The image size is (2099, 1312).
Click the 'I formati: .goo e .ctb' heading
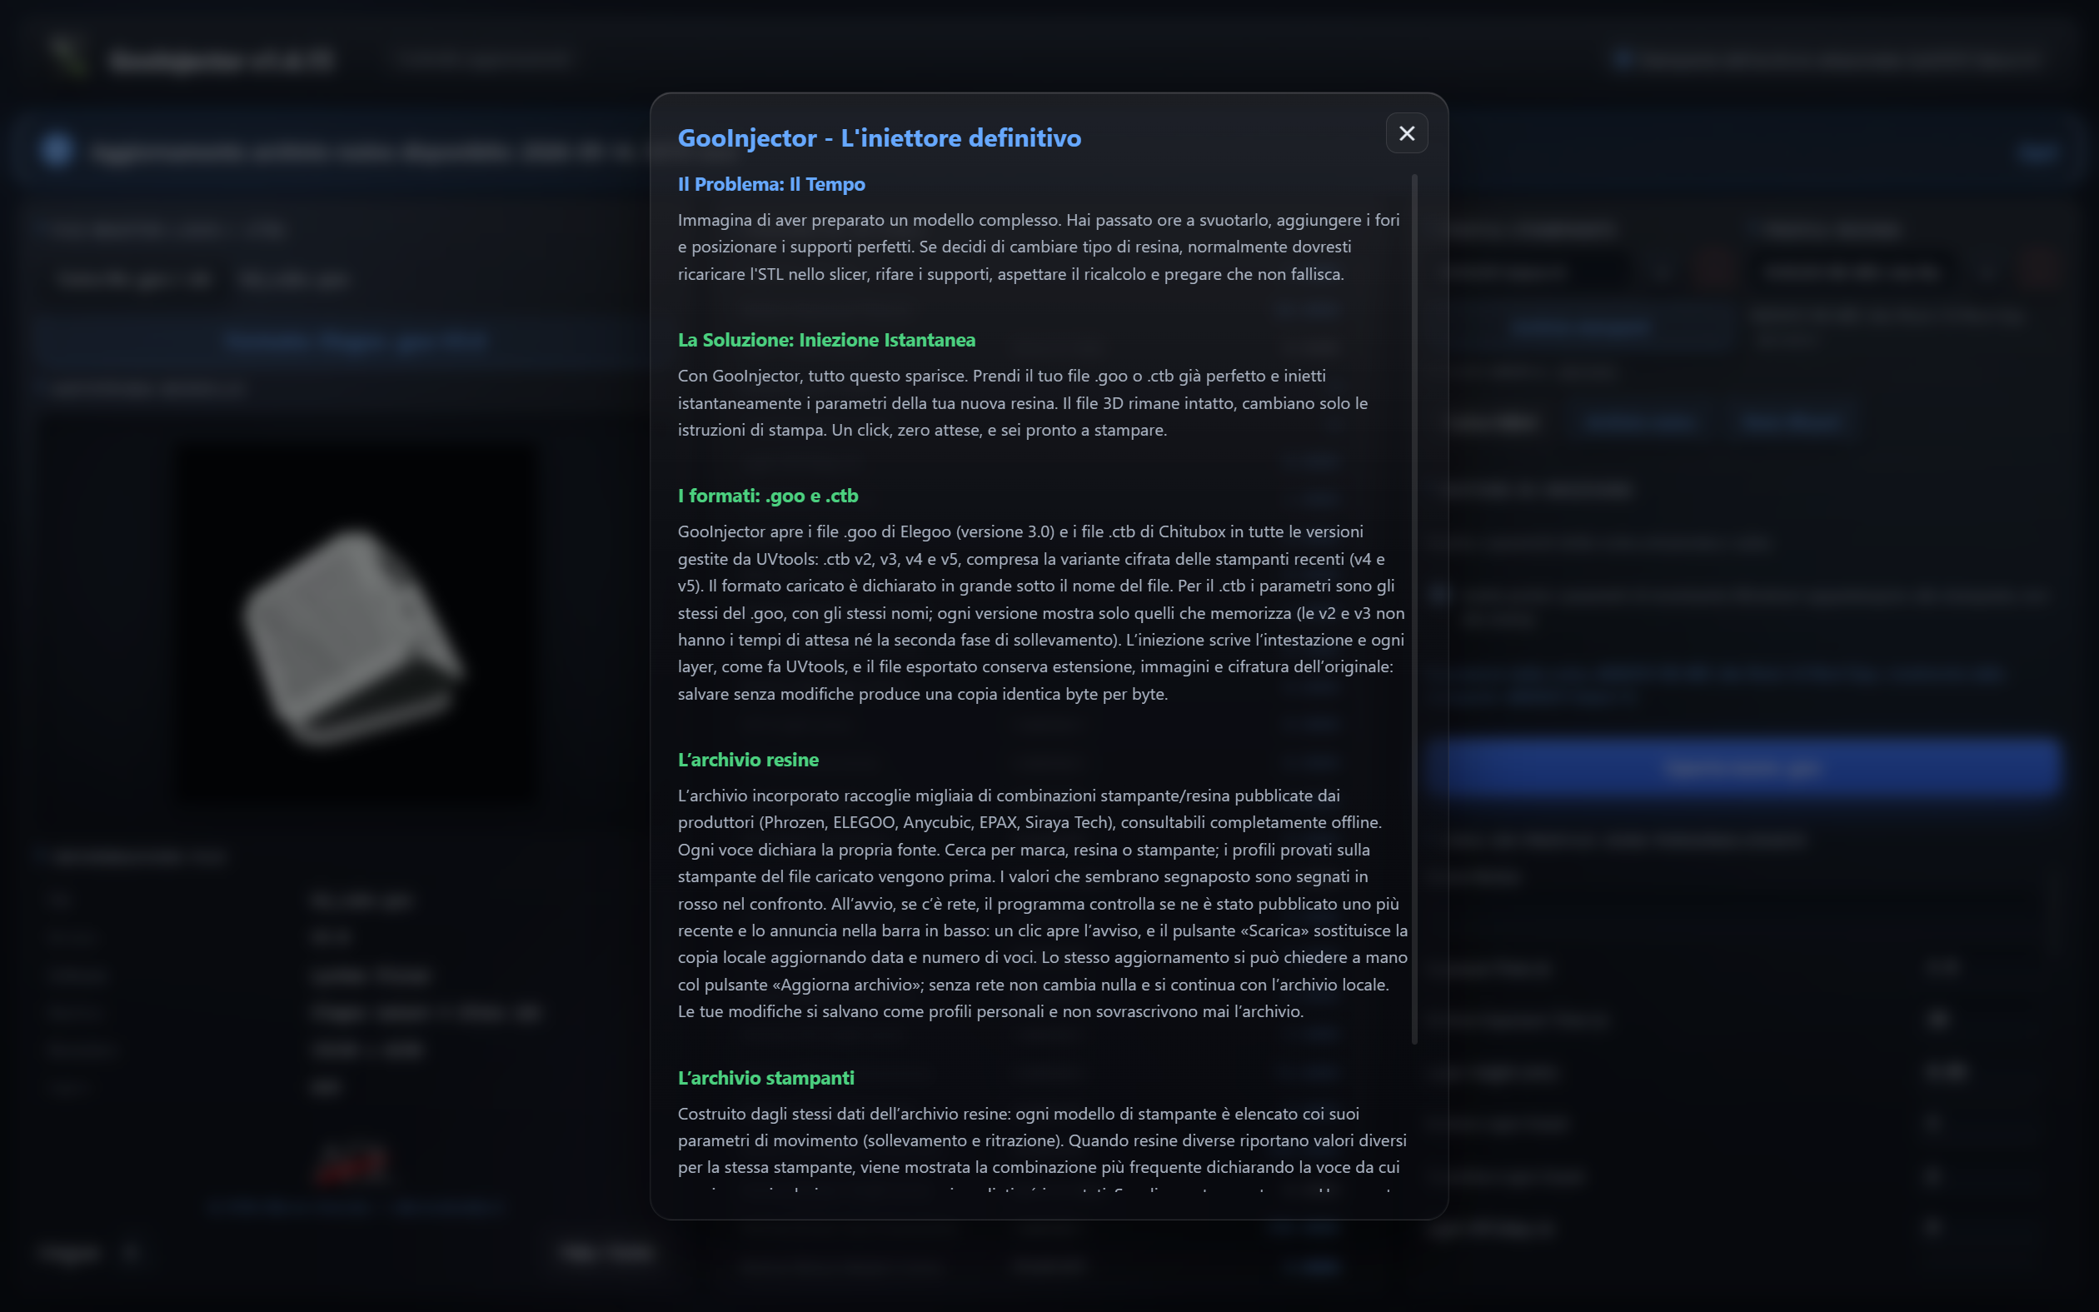[768, 496]
